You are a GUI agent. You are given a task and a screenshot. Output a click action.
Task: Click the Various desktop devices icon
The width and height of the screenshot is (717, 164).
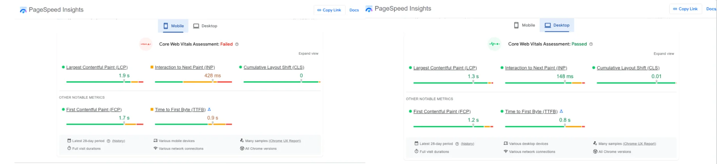[x=506, y=143]
